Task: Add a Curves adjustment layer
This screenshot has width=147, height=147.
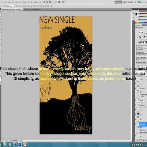Action: 145,32
